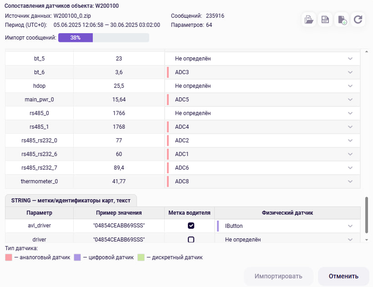Save sensor mappings with floppy disk icon
This screenshot has width=373, height=287.
coord(325,20)
